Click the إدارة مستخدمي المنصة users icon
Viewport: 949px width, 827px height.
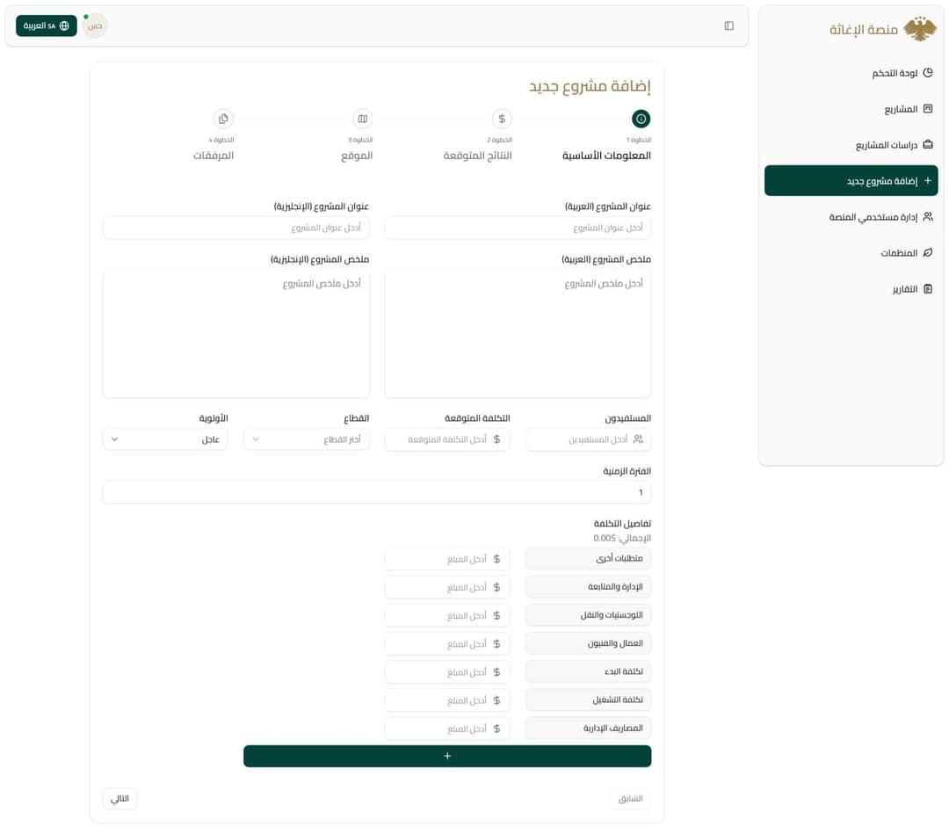pyautogui.click(x=927, y=216)
